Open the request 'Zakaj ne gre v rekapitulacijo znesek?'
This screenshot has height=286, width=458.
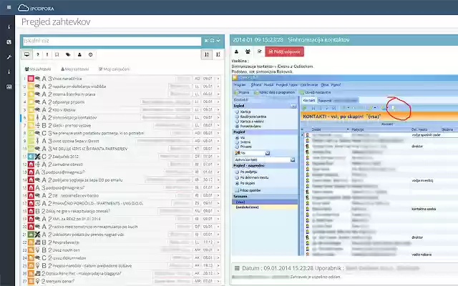[x=78, y=211]
